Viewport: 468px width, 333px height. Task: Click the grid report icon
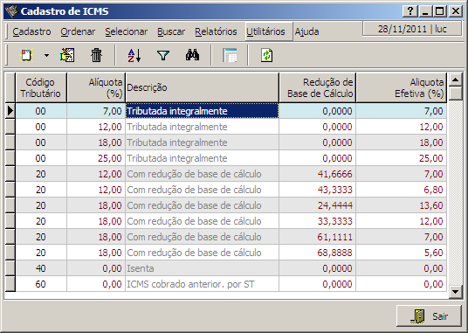click(x=230, y=55)
